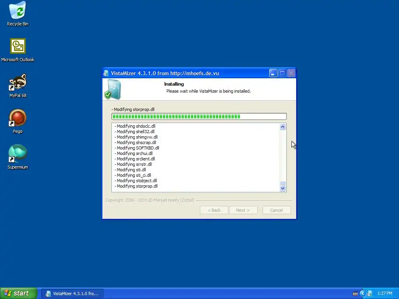Image resolution: width=399 pixels, height=299 pixels.
Task: Minimize the VistaMizer installer window
Action: tap(273, 73)
